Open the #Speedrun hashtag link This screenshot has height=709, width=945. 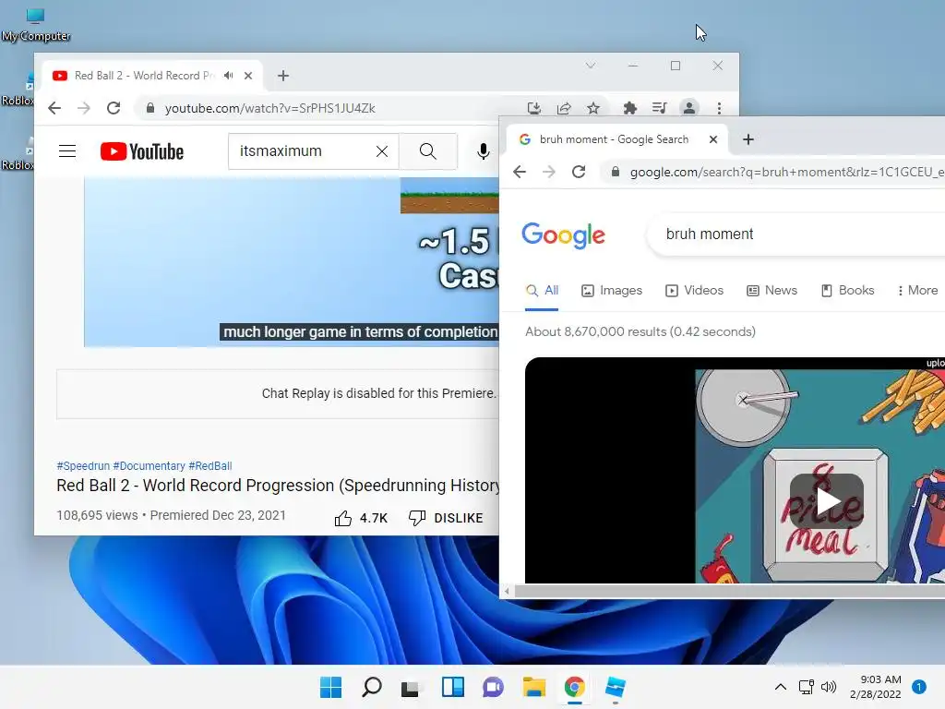[x=83, y=466]
